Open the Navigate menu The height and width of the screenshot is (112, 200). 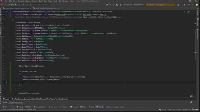[21, 1]
